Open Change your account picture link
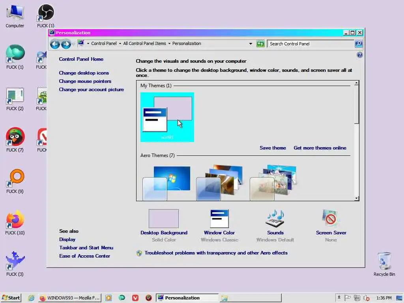The height and width of the screenshot is (303, 404). 91,90
